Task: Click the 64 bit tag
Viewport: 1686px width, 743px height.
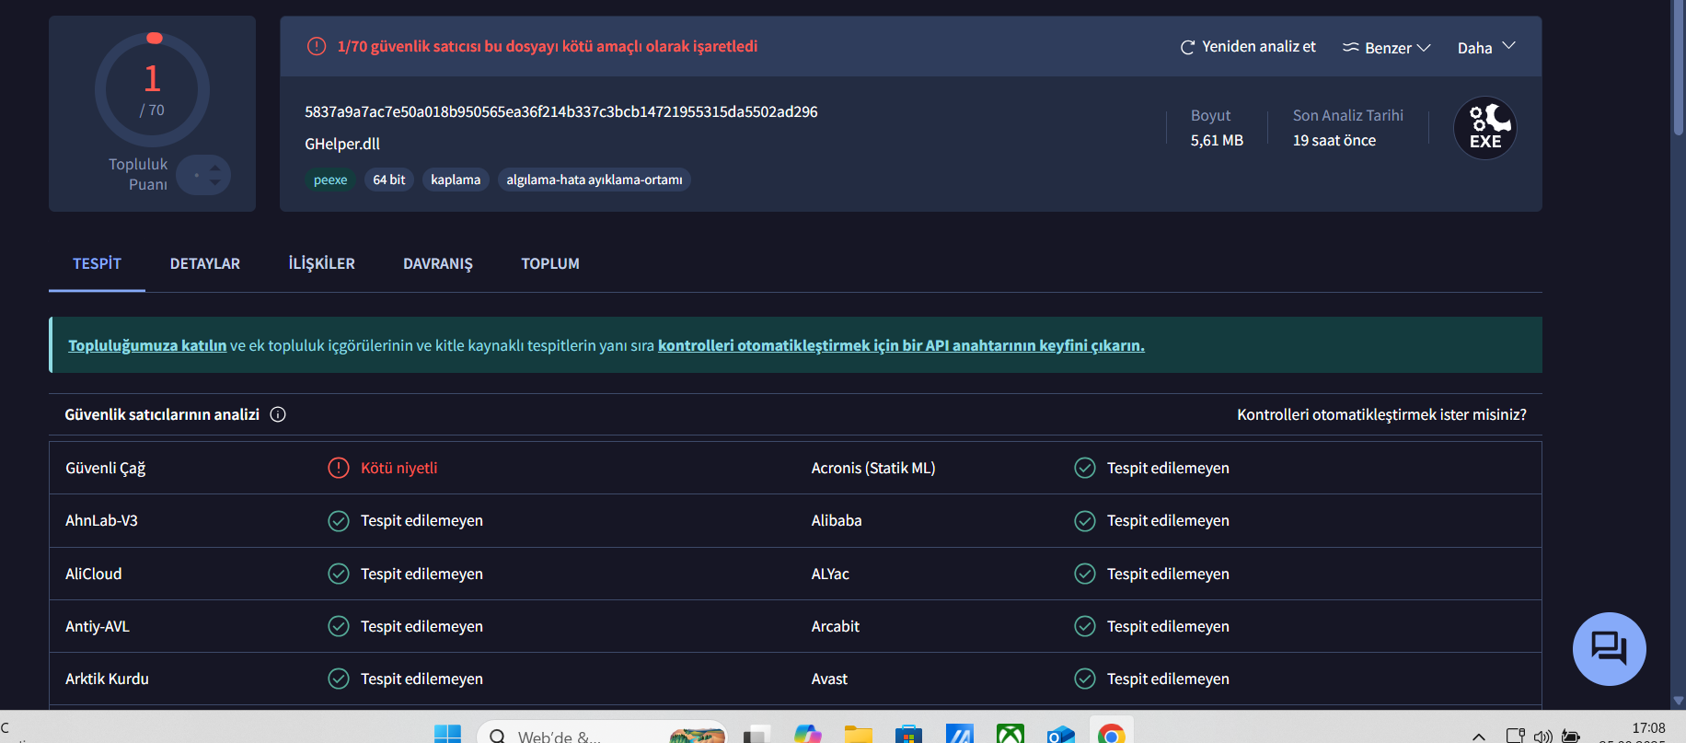Action: point(389,180)
